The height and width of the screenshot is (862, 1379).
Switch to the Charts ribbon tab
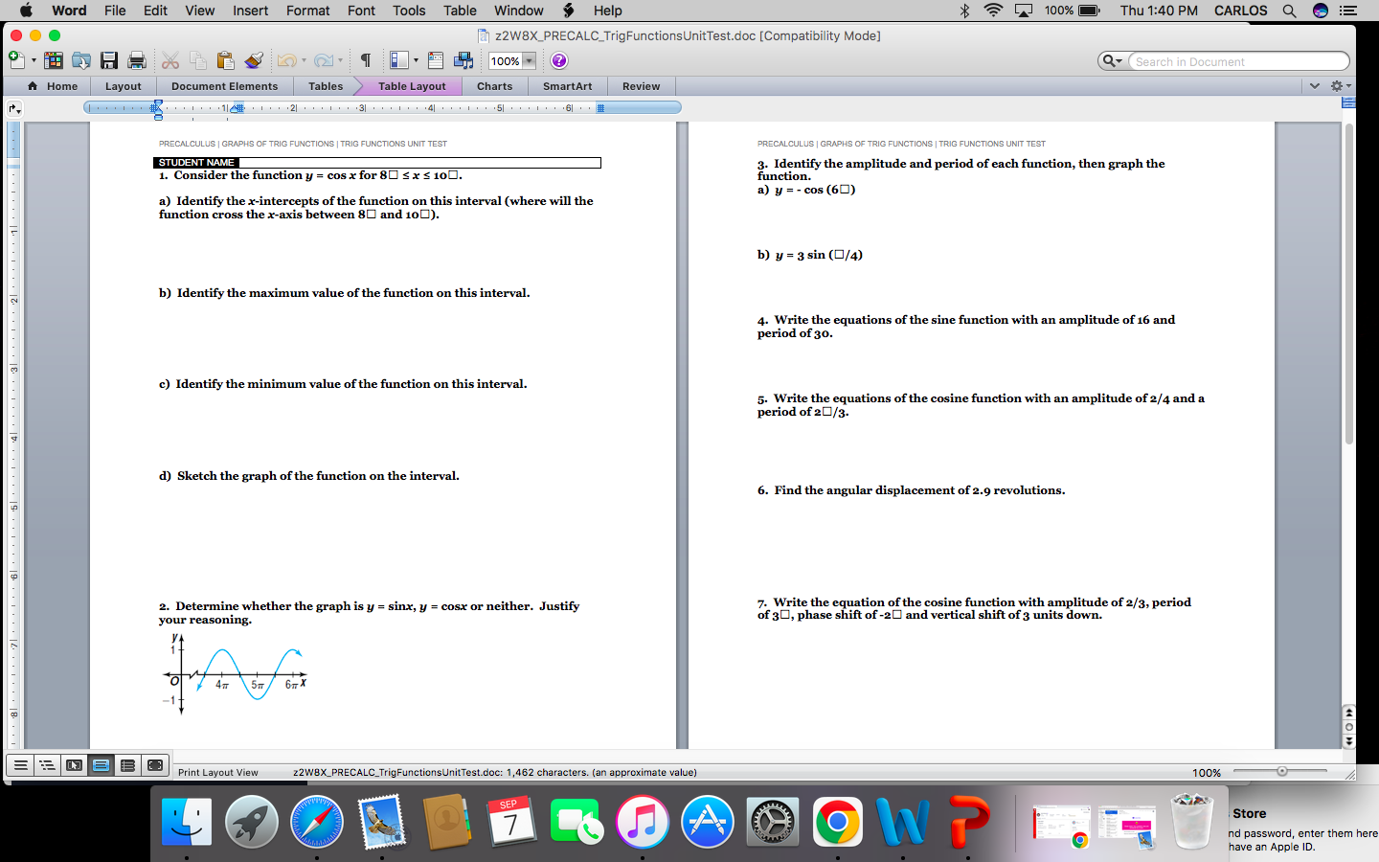(495, 86)
